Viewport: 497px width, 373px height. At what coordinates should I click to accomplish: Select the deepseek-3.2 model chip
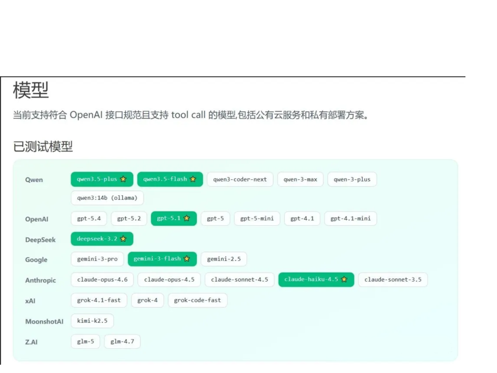(102, 239)
